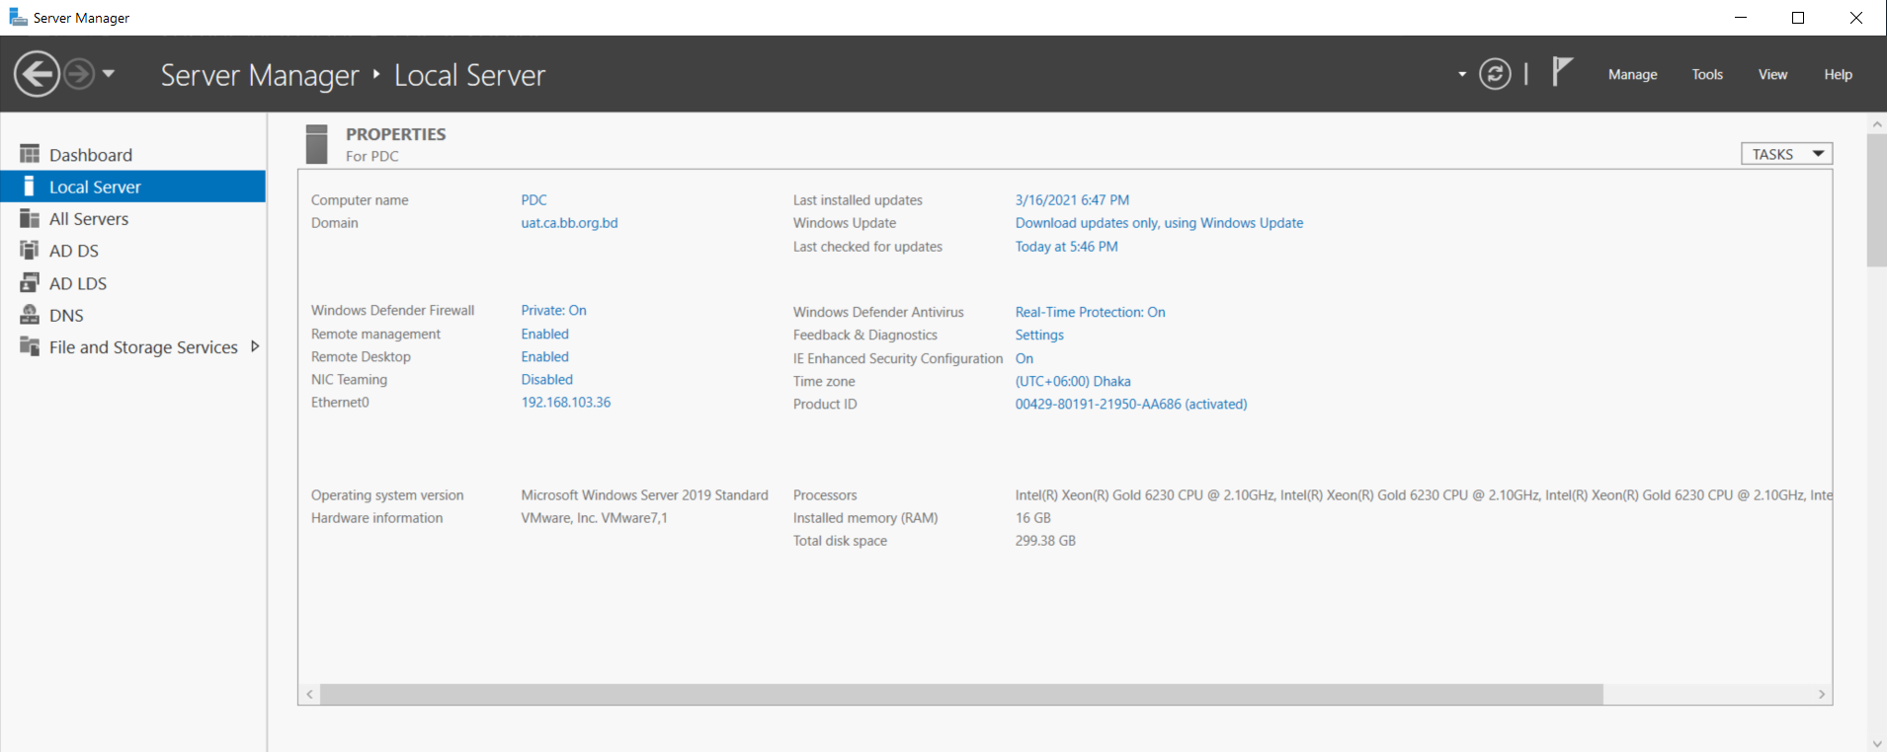Click the back navigation arrow button
This screenshot has height=752, width=1887.
[38, 74]
